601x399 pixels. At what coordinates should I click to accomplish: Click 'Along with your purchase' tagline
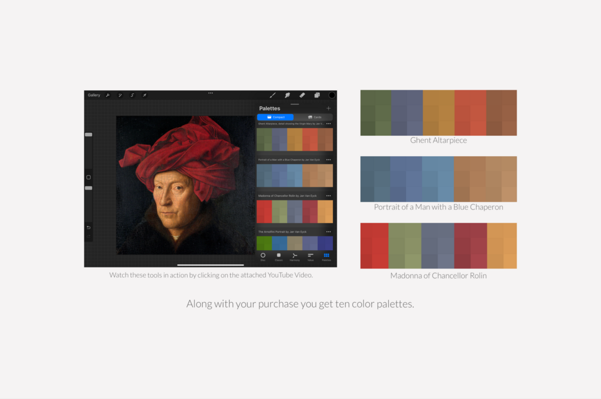pos(300,304)
